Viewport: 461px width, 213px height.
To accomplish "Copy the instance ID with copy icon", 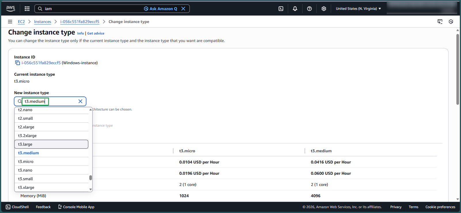I will coord(18,63).
